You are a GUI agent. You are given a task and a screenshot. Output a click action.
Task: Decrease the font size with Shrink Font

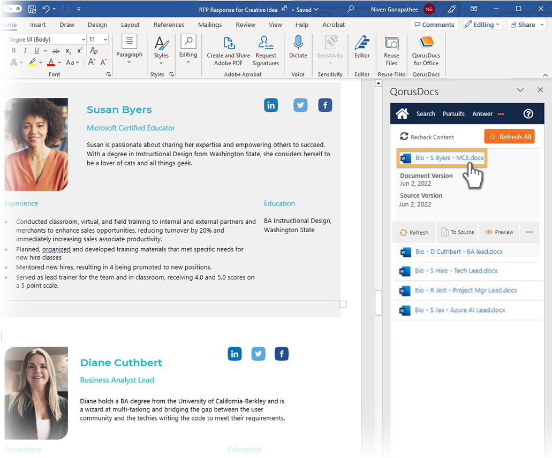click(103, 62)
